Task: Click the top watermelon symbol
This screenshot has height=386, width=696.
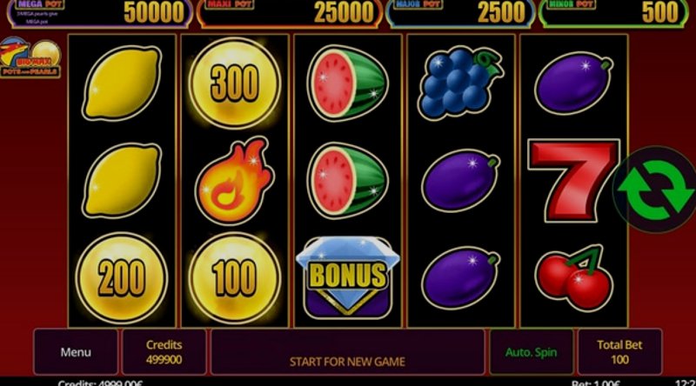Action: pyautogui.click(x=347, y=83)
